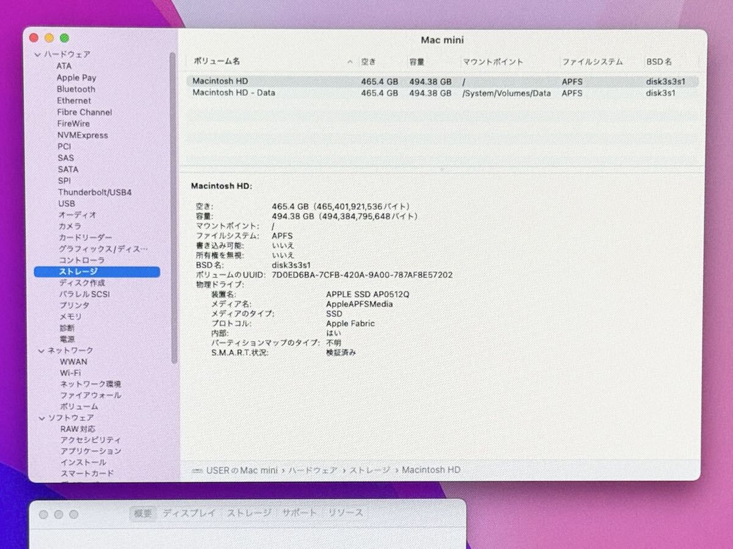Select アプリケーション in the sidebar
This screenshot has width=733, height=549.
[x=91, y=451]
